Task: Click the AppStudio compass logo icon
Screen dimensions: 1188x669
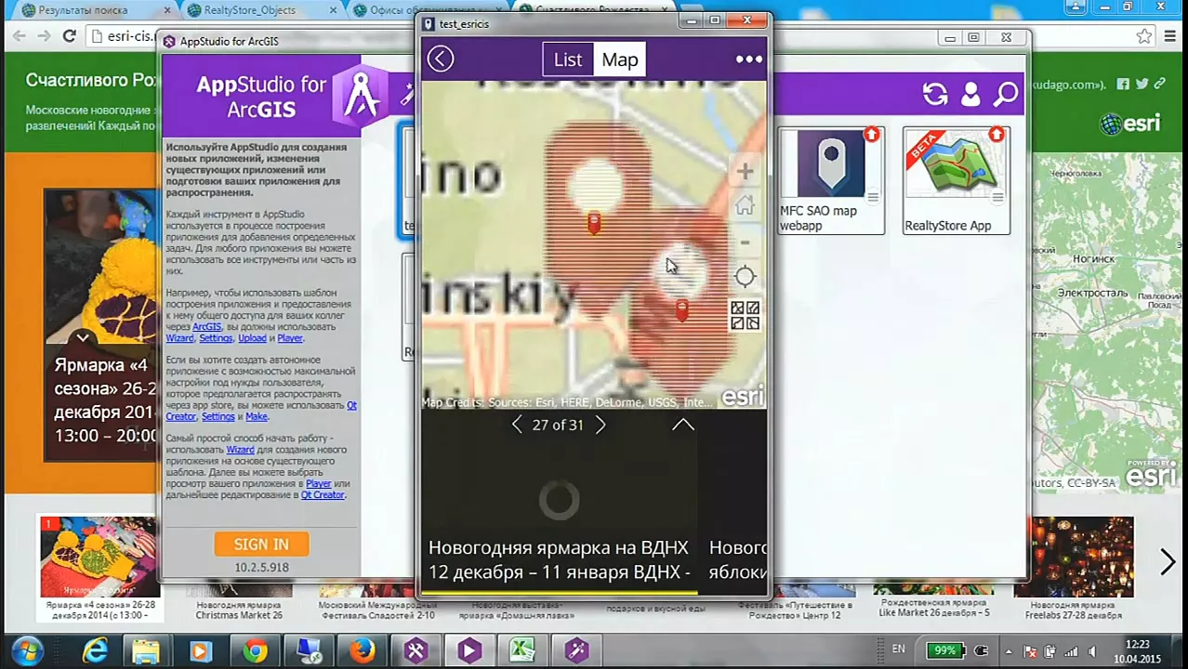Action: 363,95
